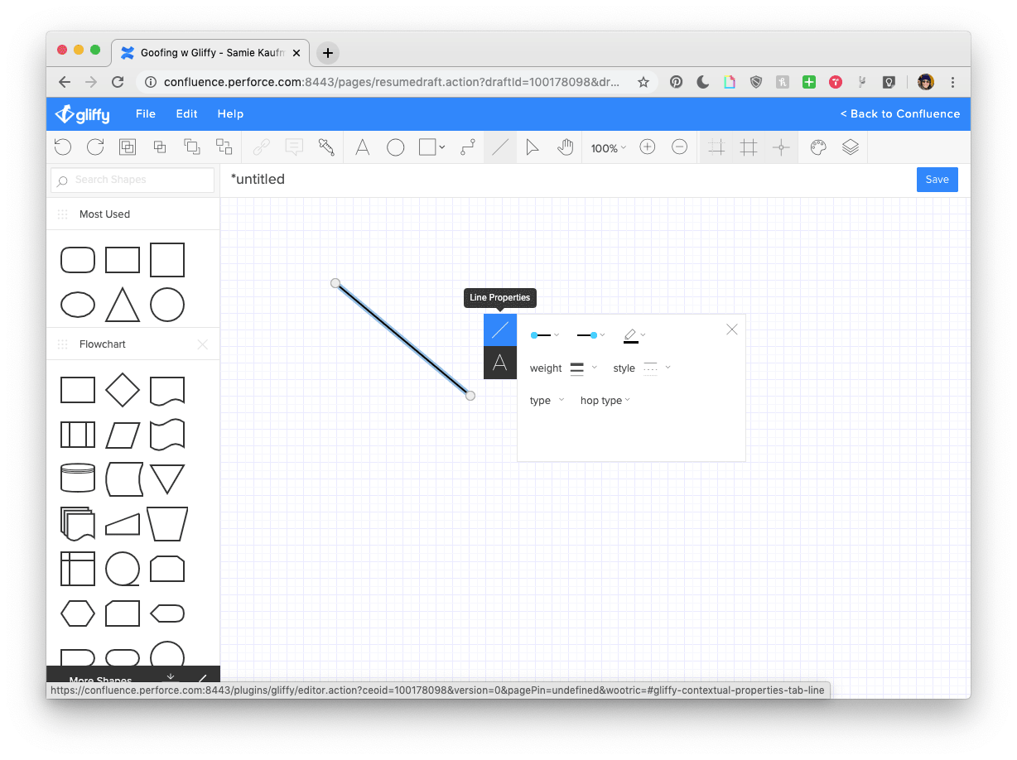Select the triangle shape in Most Used

tap(123, 305)
